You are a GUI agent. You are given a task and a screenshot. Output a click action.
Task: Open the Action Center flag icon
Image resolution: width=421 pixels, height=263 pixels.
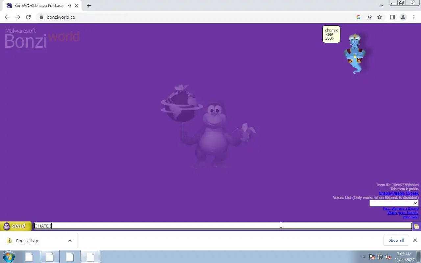(x=372, y=257)
